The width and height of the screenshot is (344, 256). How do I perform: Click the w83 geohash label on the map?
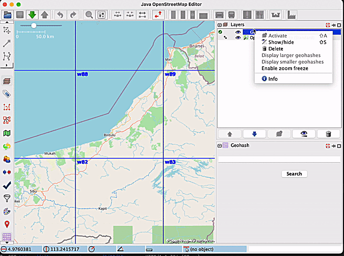click(x=170, y=162)
